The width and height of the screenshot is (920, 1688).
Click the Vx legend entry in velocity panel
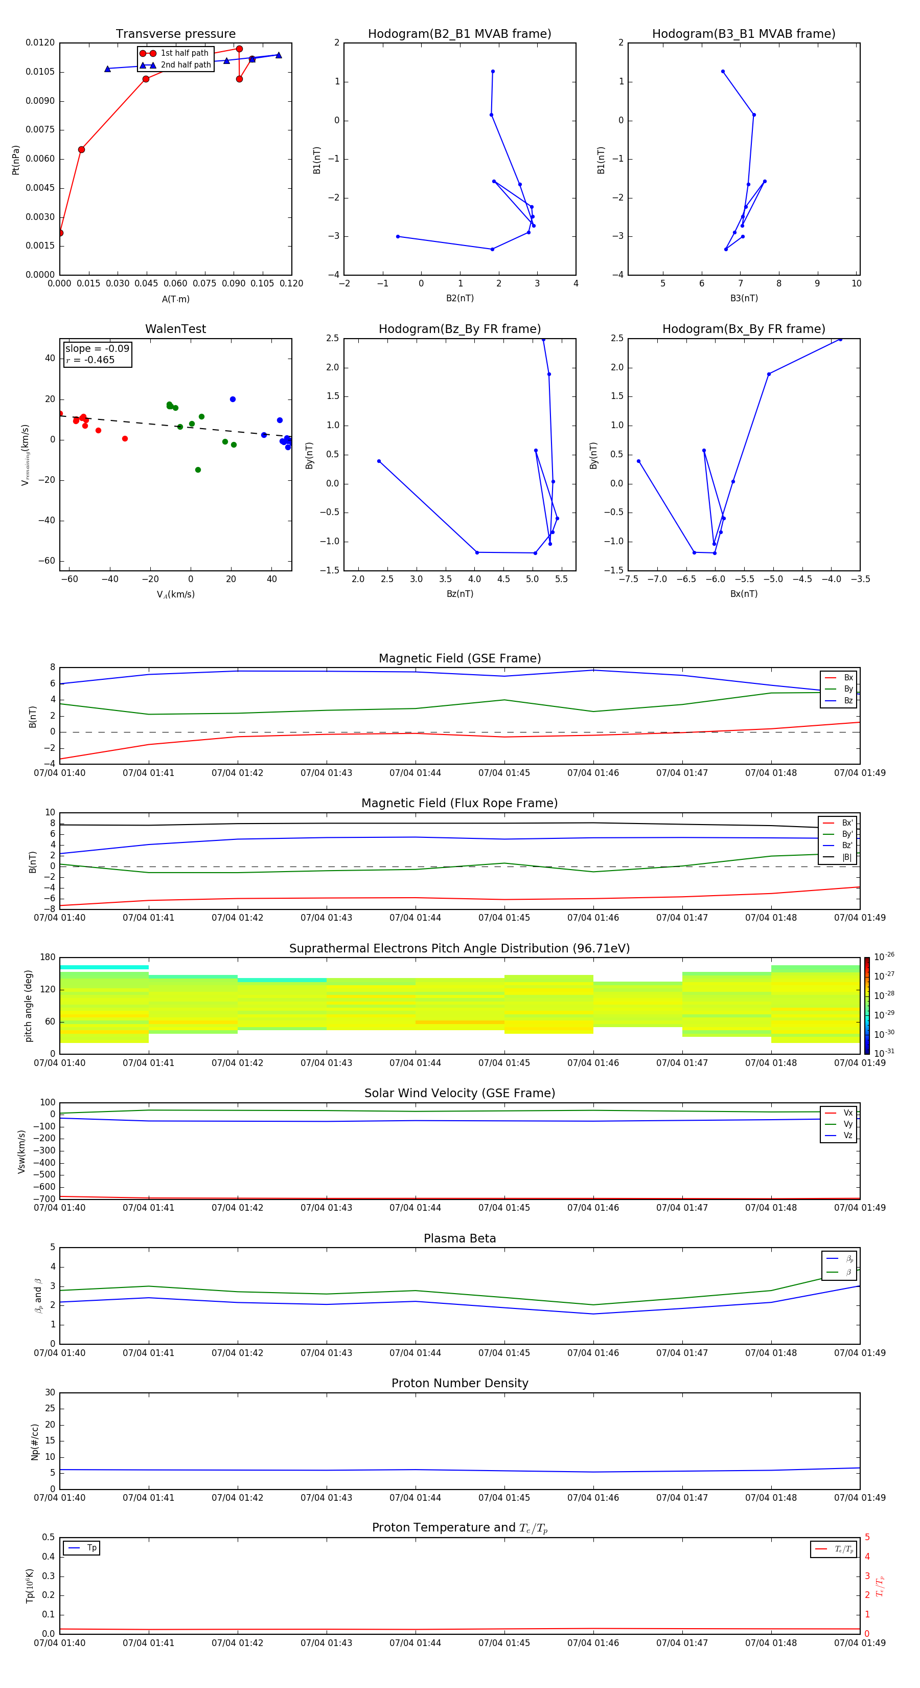[839, 1114]
